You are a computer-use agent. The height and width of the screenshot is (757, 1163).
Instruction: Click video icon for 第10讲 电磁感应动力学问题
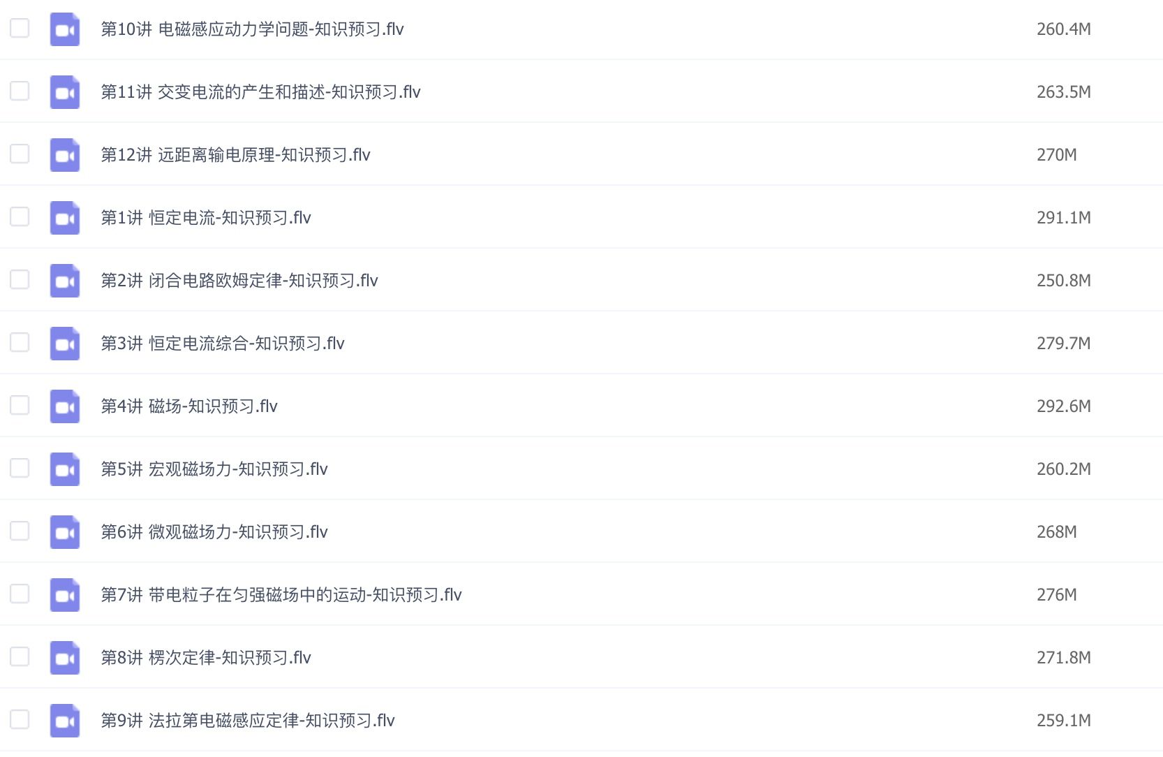[x=65, y=29]
